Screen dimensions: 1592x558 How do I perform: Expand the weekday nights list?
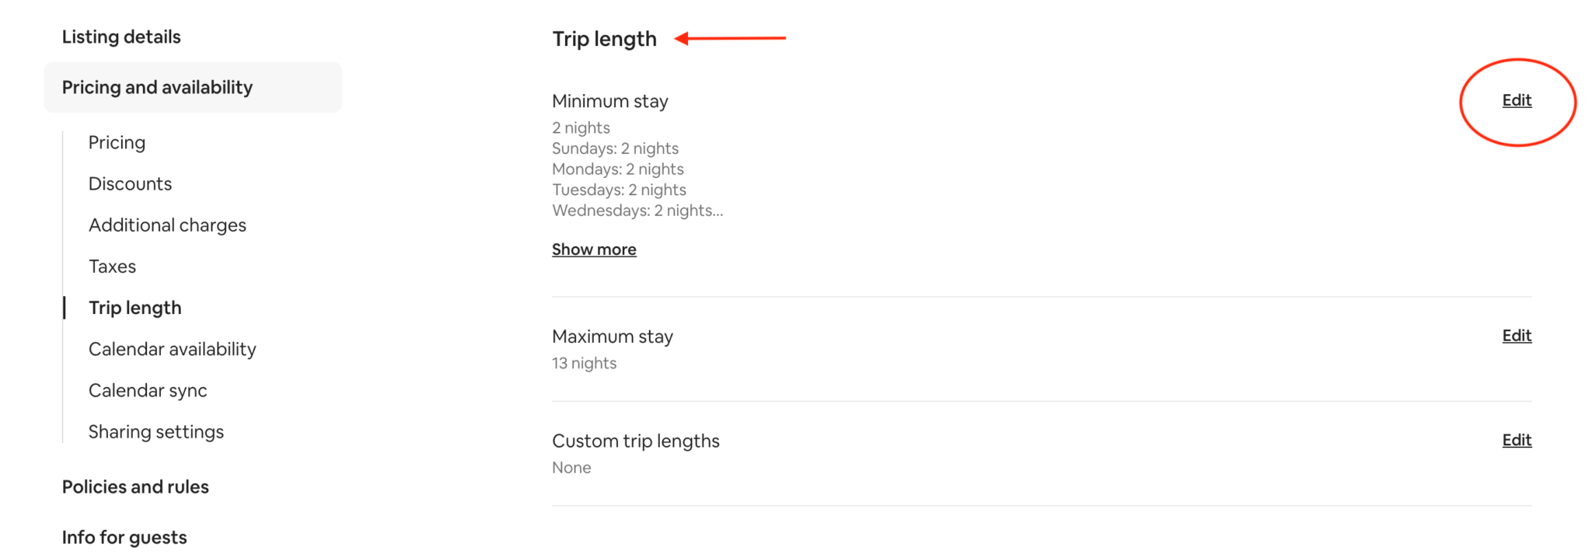click(593, 249)
